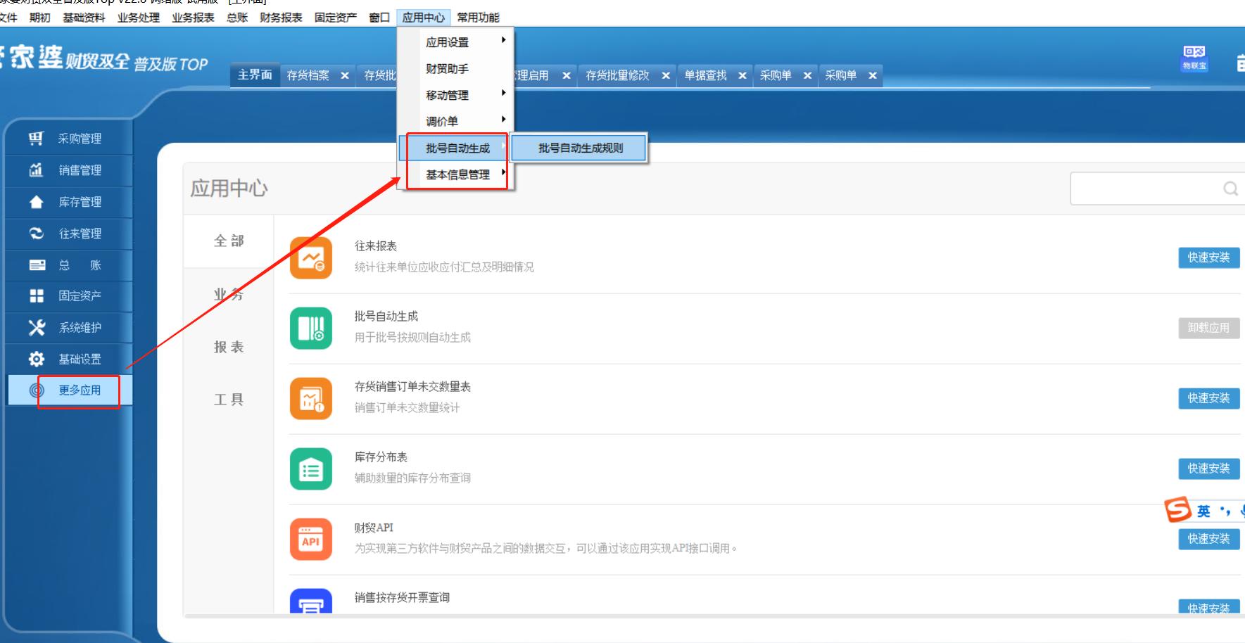Open the 窗口 menu

tap(379, 18)
